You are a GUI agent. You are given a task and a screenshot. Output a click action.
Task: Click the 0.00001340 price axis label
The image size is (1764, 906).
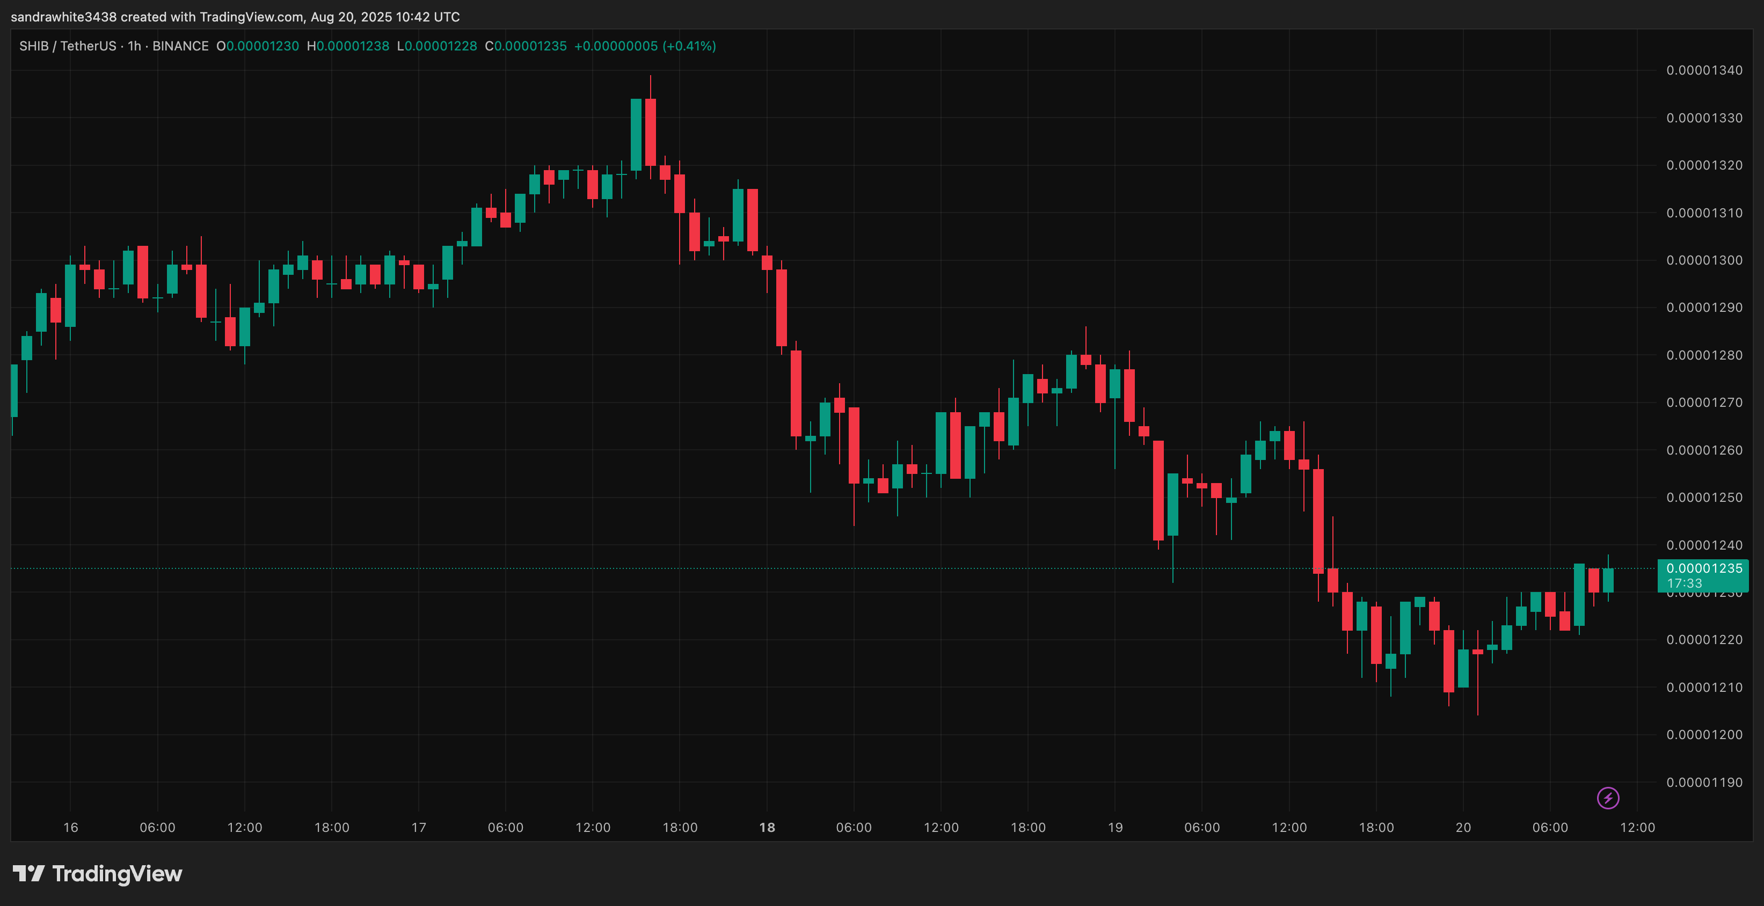coord(1704,70)
